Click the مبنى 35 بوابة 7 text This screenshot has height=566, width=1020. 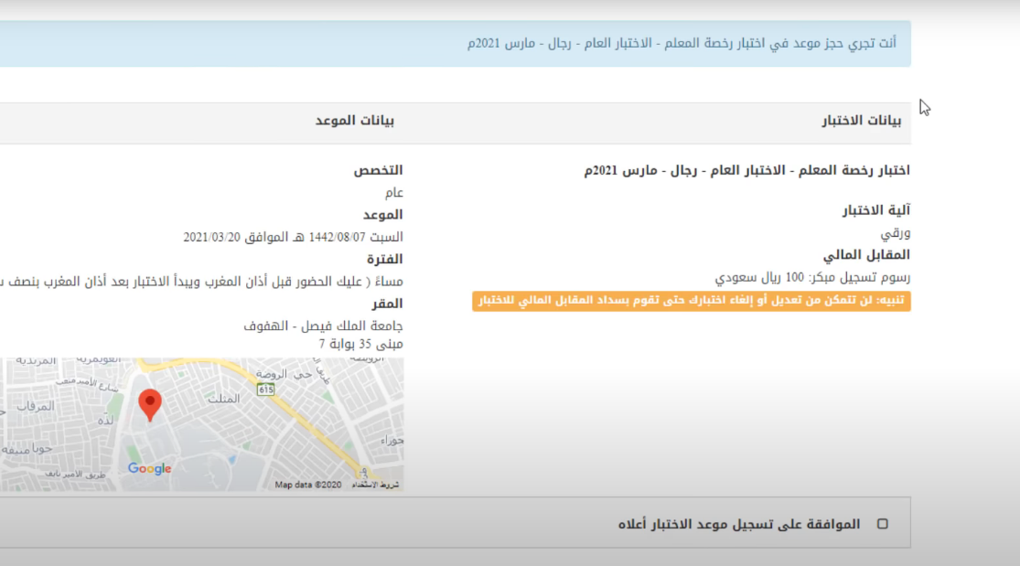point(360,344)
